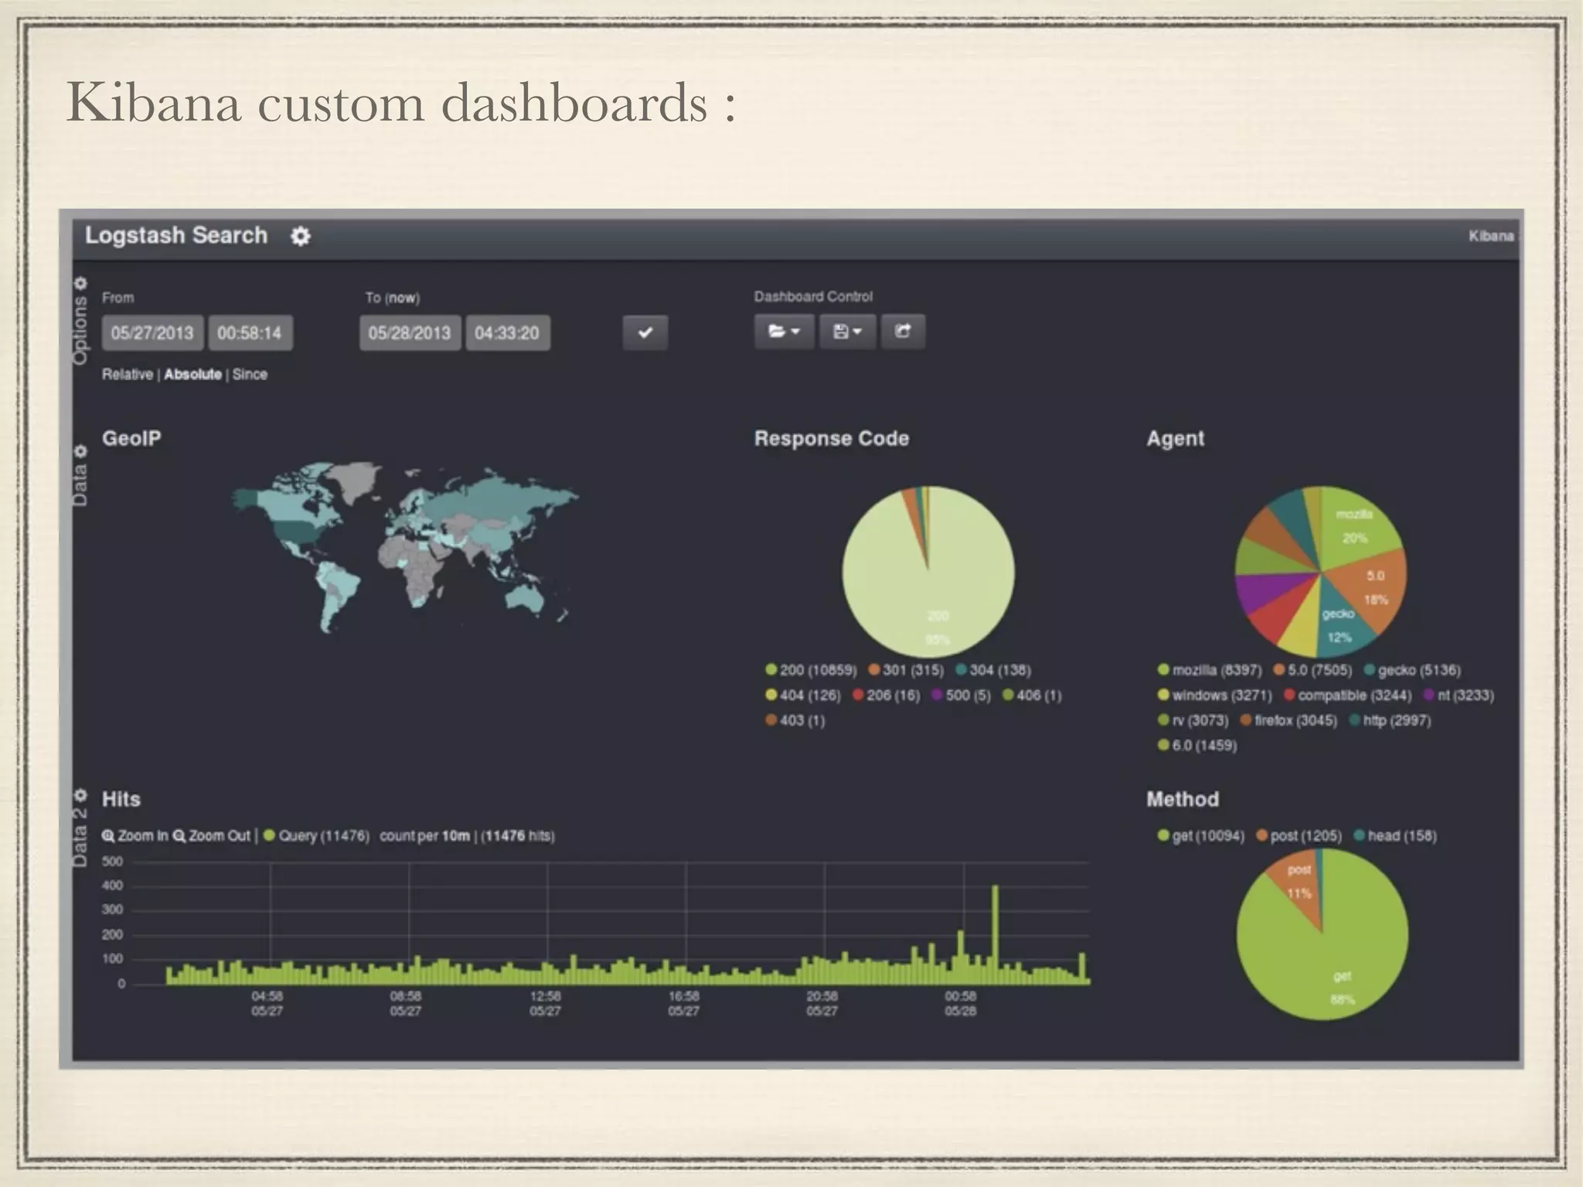Click the Query series green color dot

click(x=269, y=835)
